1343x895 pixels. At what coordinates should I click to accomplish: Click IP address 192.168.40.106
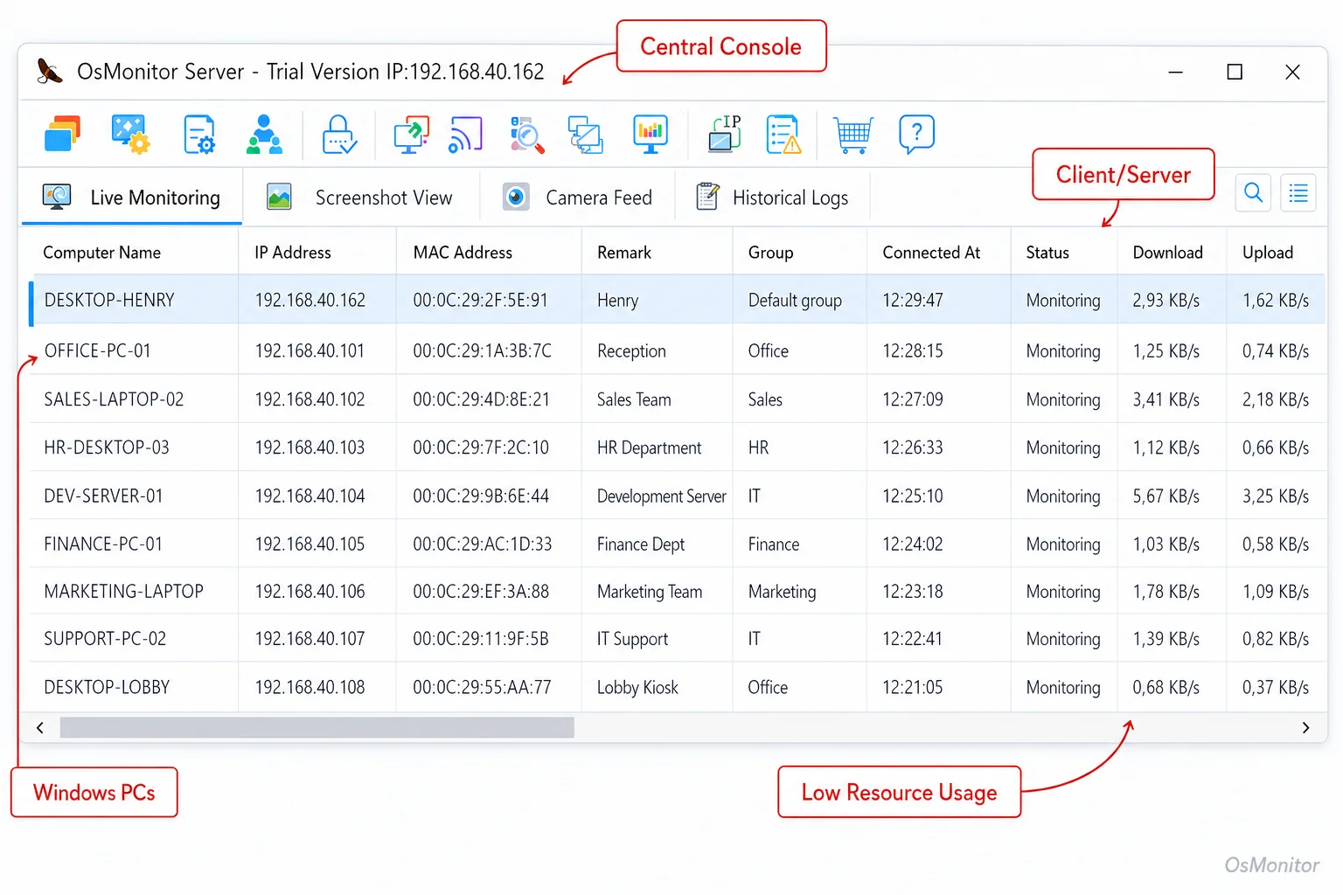coord(310,591)
